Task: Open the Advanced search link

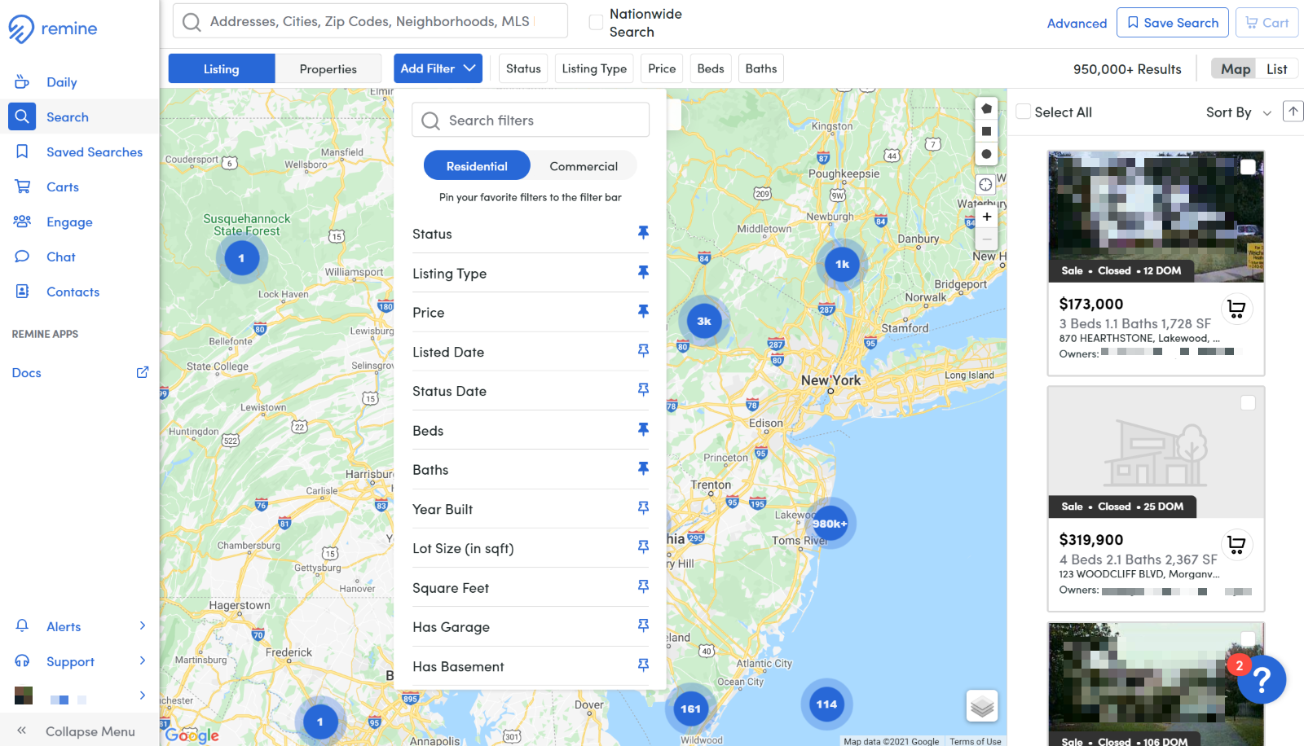Action: tap(1077, 24)
